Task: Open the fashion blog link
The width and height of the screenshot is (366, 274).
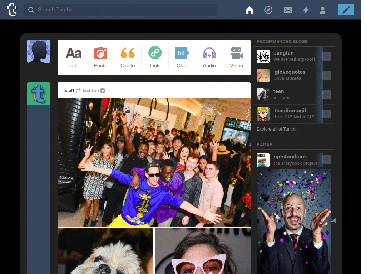Action: 90,91
